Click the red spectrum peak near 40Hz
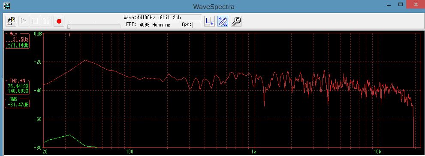The width and height of the screenshot is (425, 156). pos(86,60)
